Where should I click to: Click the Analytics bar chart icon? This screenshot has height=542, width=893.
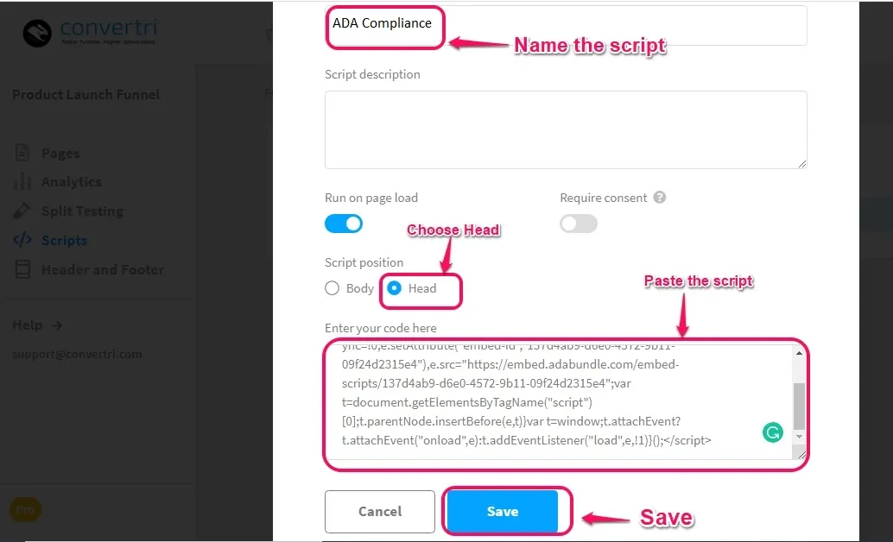coord(22,181)
